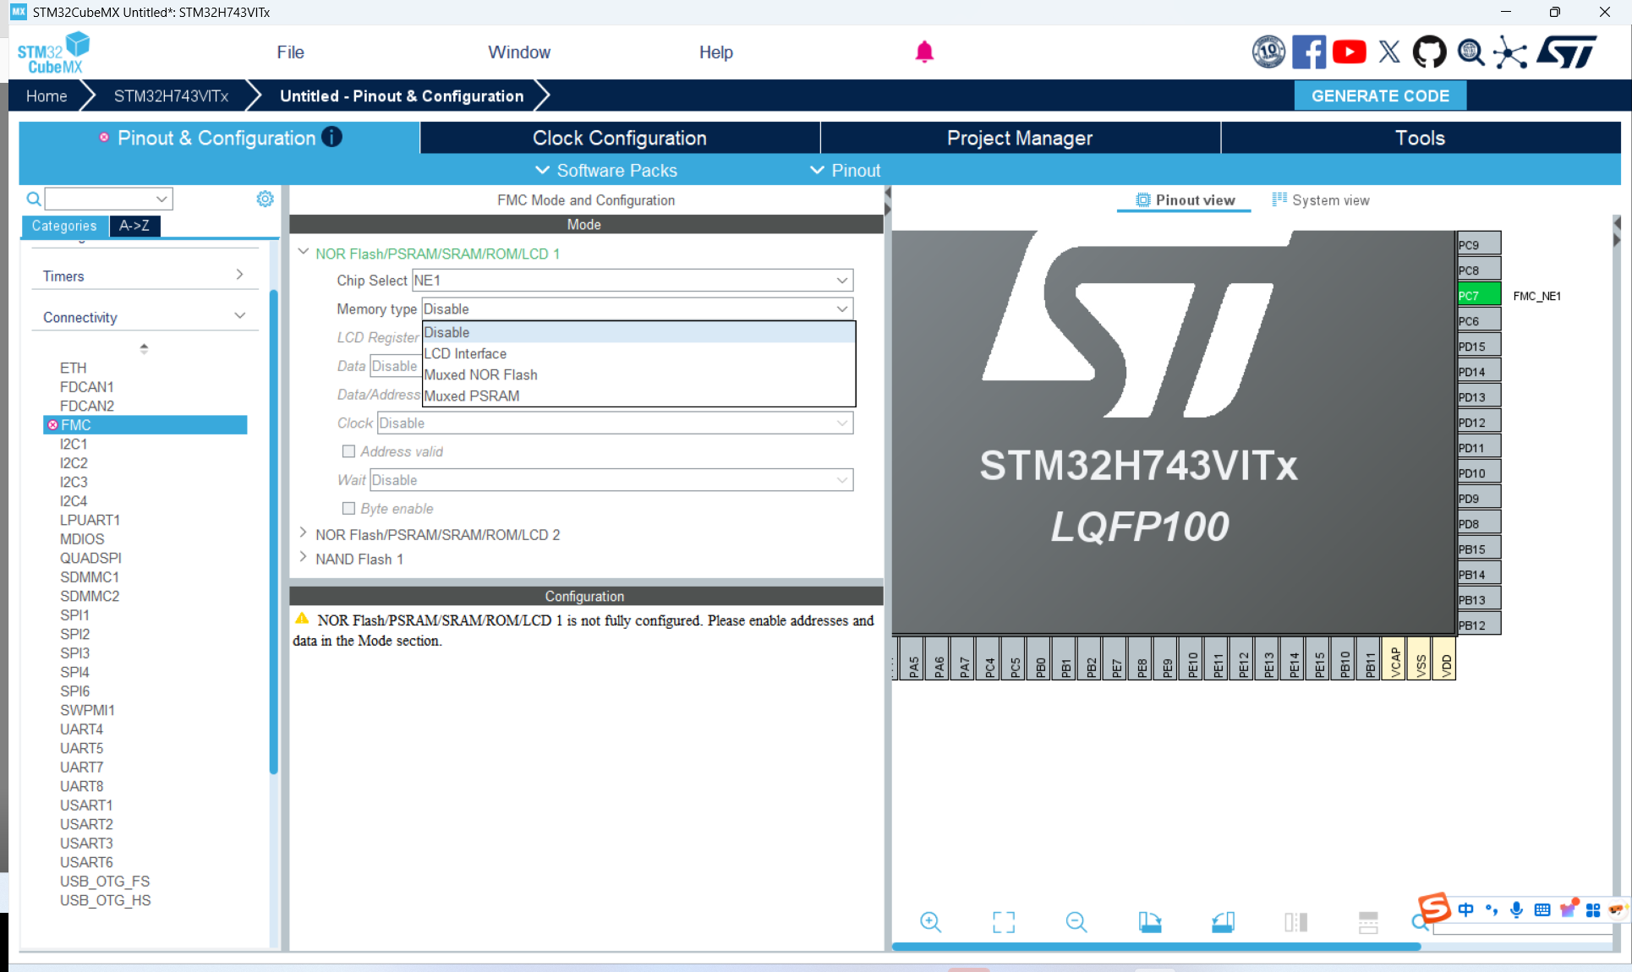Switch to Clock Configuration tab

click(619, 138)
